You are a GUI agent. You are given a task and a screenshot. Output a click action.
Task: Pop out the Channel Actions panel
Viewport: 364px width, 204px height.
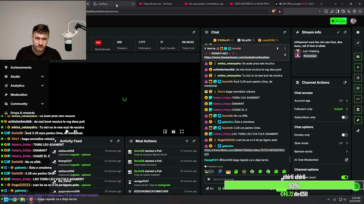pyautogui.click(x=345, y=82)
